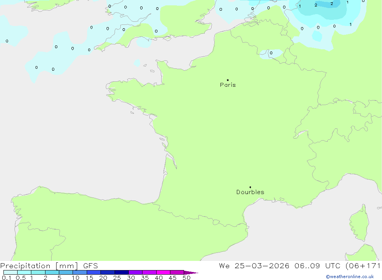Select the 25–30 mm legend color swatch
The image size is (382, 280).
pos(121,272)
